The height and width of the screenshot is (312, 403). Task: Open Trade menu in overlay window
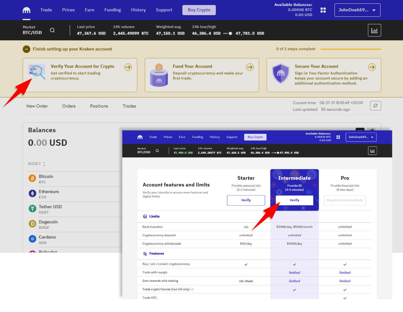tap(153, 137)
